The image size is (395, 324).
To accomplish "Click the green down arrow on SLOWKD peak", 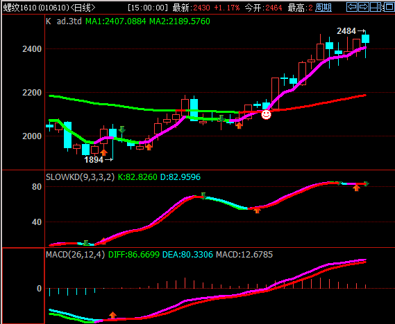I will coord(203,196).
